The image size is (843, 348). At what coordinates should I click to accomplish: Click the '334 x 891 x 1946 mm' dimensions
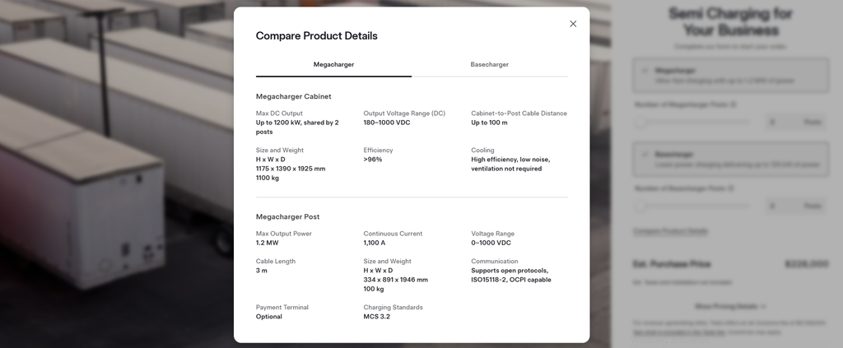click(396, 280)
